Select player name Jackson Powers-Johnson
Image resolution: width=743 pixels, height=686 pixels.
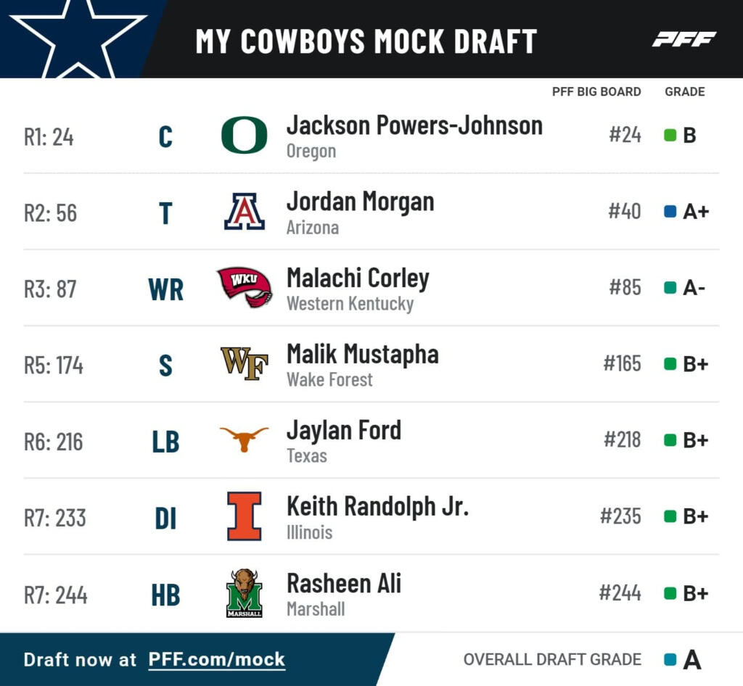414,125
